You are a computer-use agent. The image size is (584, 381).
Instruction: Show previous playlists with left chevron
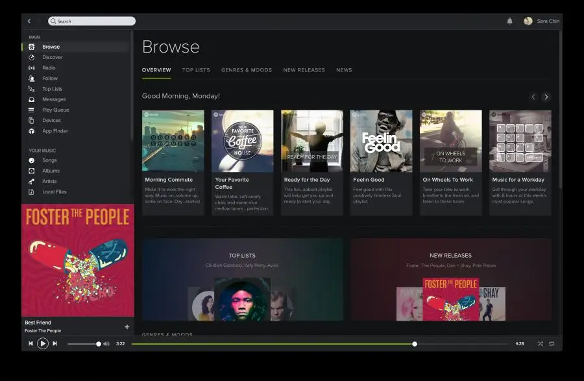533,97
